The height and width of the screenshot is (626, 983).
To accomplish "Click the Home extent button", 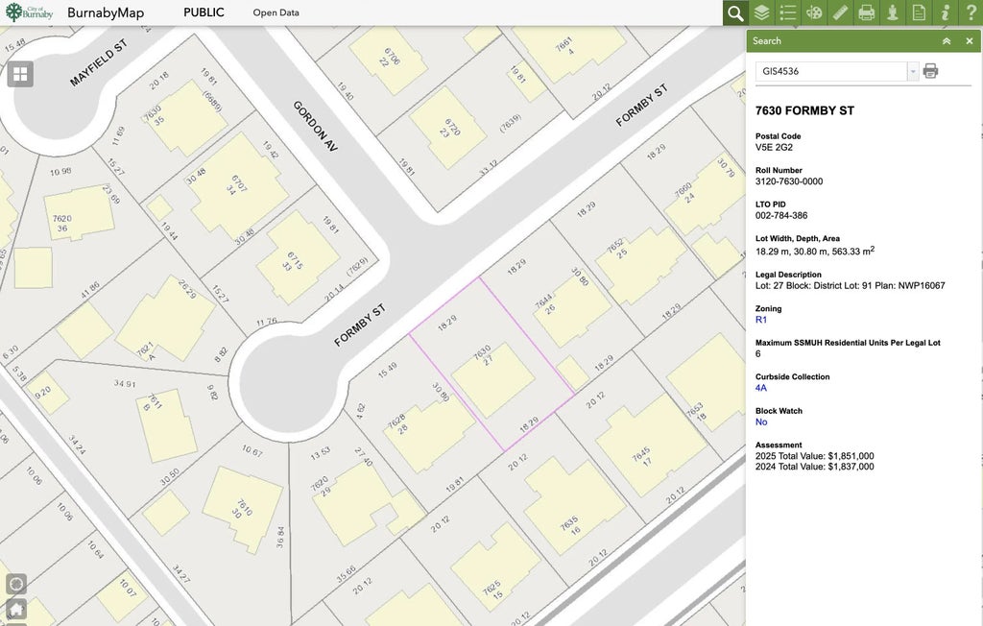I will tap(16, 609).
